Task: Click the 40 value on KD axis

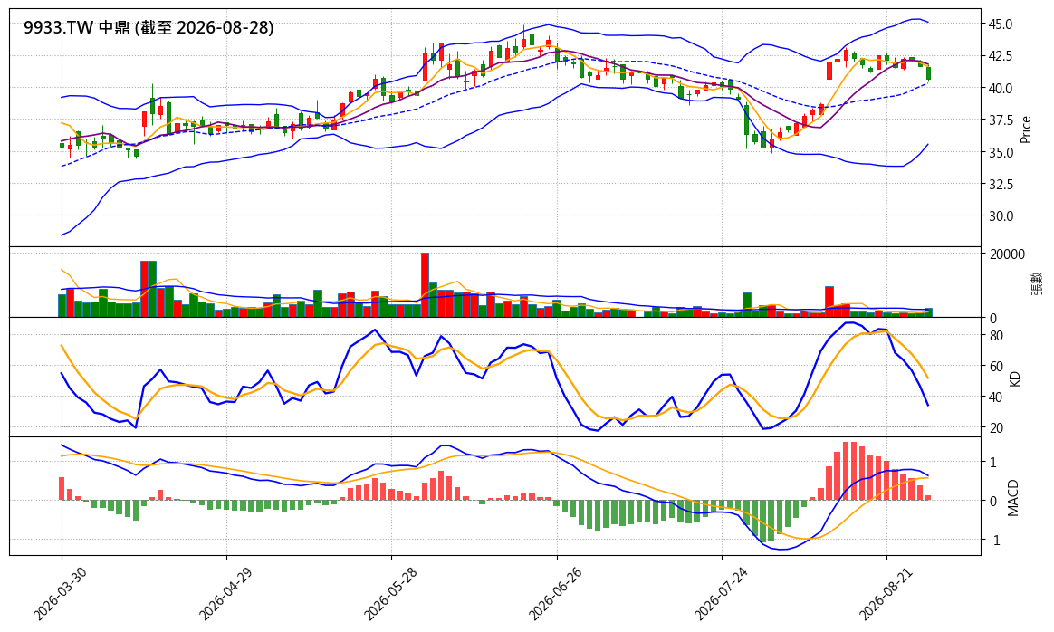Action: click(995, 397)
